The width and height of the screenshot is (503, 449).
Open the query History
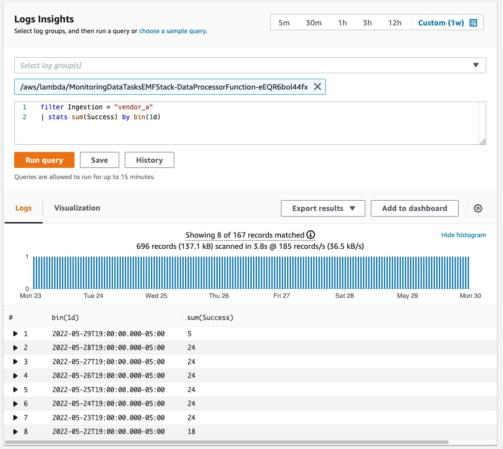149,160
